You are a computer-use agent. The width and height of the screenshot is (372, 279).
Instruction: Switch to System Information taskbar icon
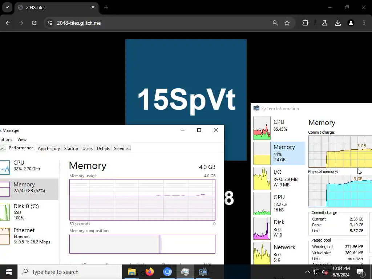tap(203, 272)
